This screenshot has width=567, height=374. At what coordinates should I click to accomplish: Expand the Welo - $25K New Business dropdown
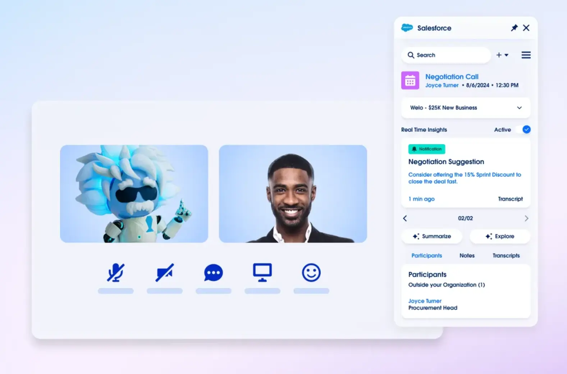pos(466,108)
